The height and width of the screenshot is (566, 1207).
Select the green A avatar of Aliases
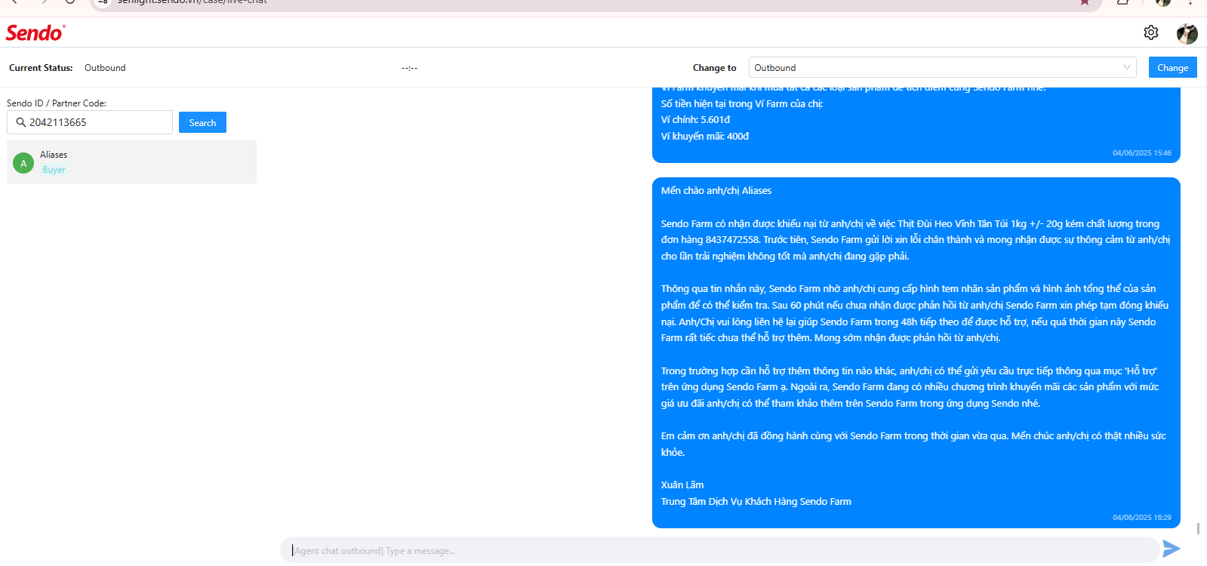pos(23,163)
